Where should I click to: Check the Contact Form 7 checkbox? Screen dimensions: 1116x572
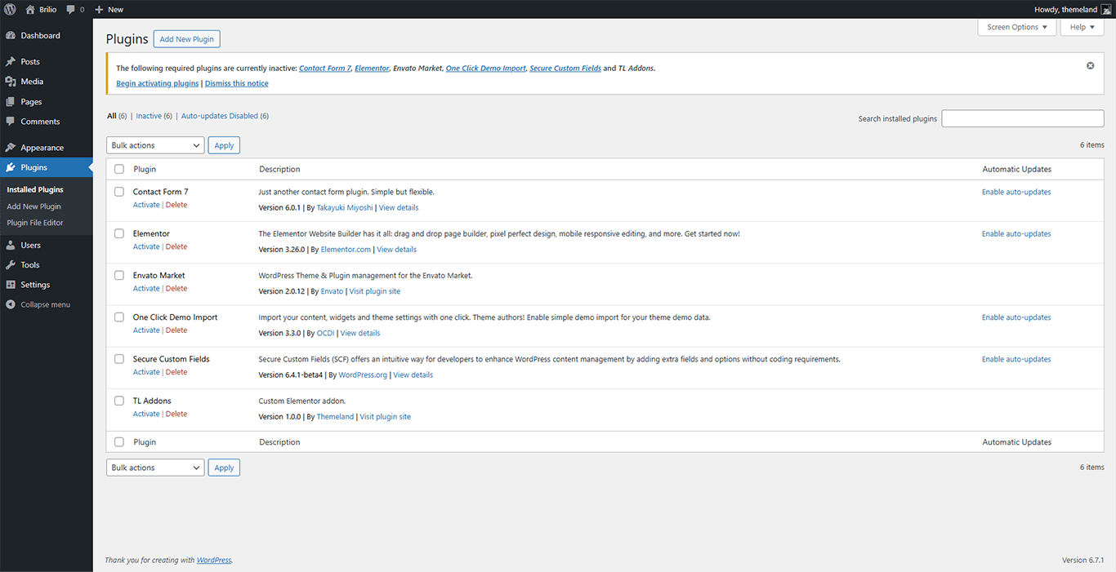(119, 192)
